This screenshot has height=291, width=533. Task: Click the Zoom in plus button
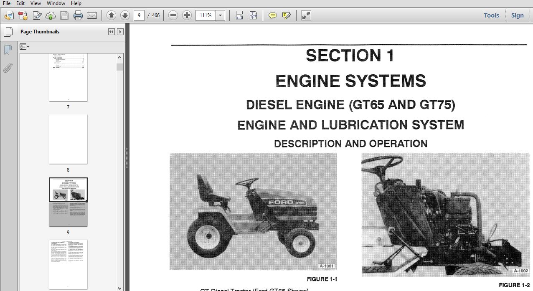(187, 15)
